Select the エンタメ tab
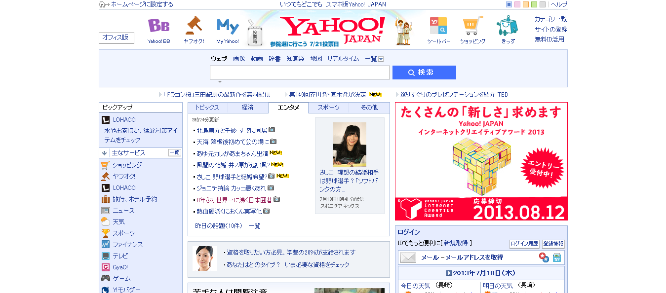Screen dimensions: 666x293 [x=288, y=108]
